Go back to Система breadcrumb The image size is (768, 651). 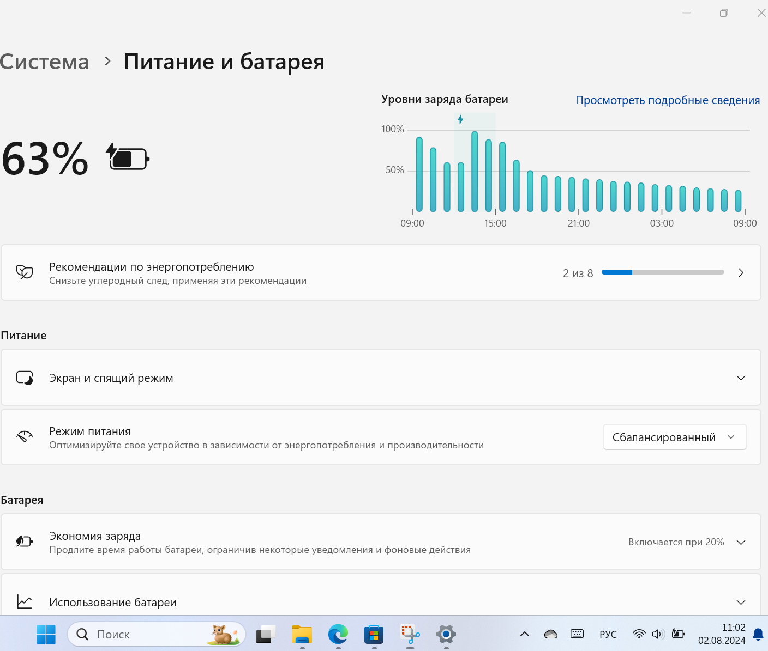[x=45, y=62]
